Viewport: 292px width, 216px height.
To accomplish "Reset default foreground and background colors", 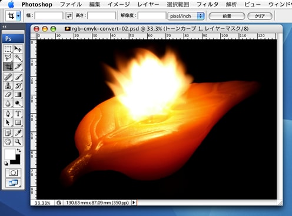I will point(6,163).
